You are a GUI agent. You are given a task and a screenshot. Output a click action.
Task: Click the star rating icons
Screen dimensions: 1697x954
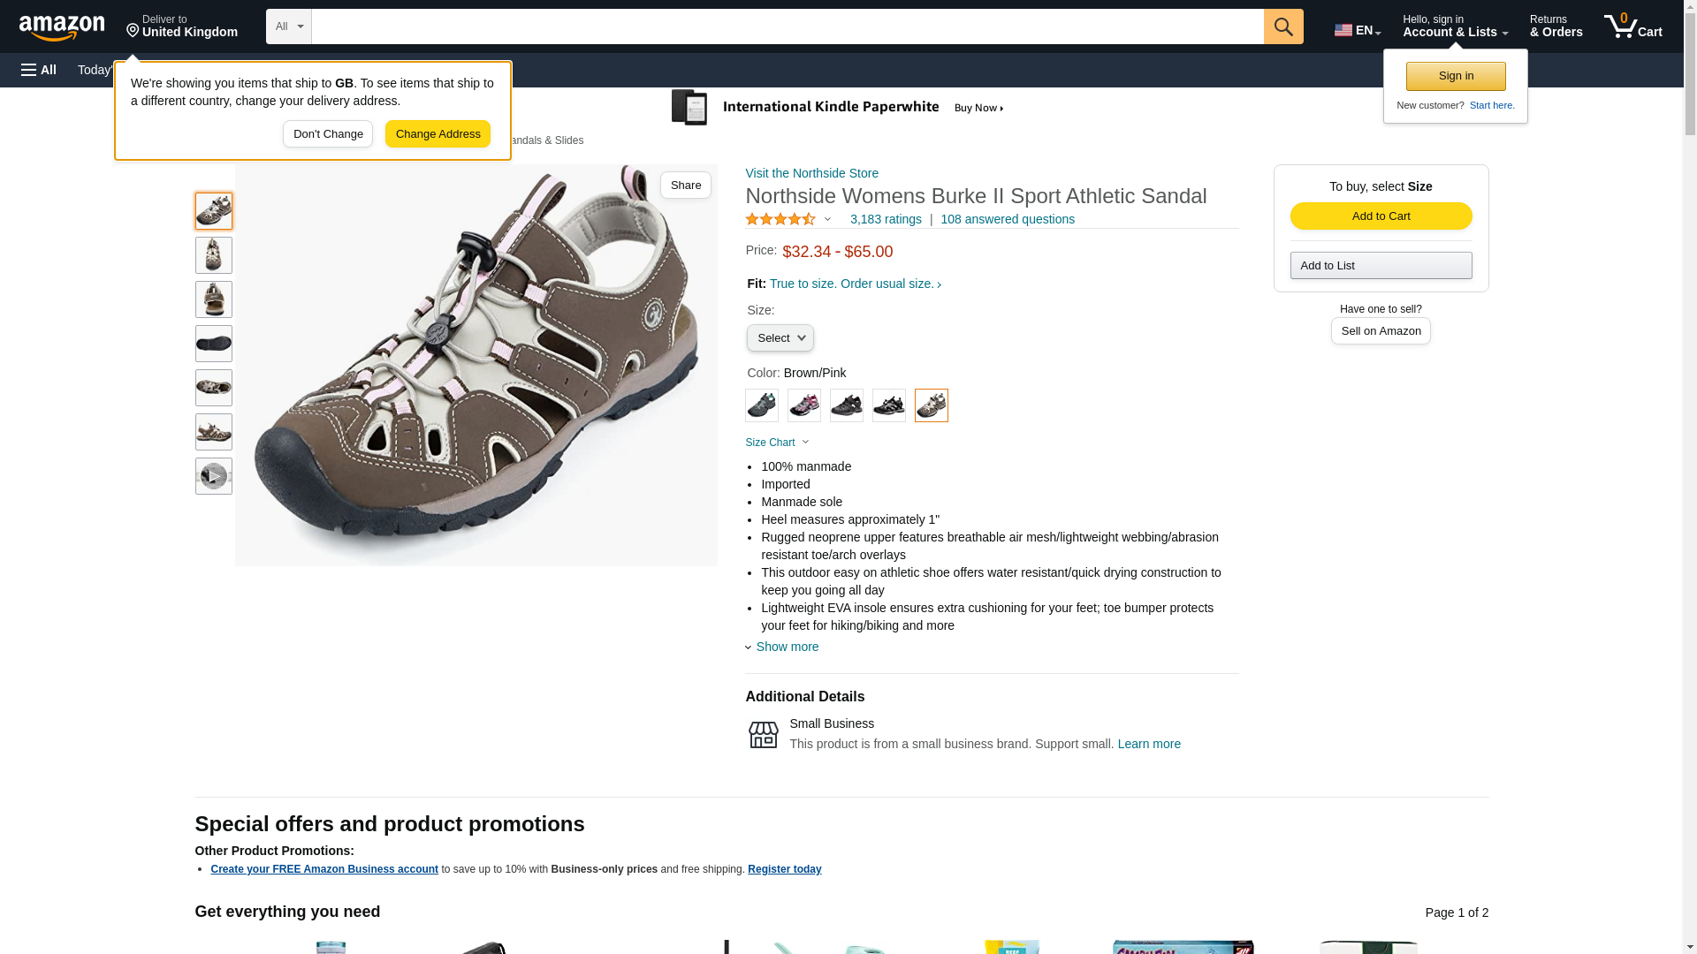(780, 219)
